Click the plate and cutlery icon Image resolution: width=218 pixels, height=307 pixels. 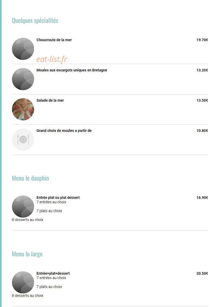click(23, 140)
